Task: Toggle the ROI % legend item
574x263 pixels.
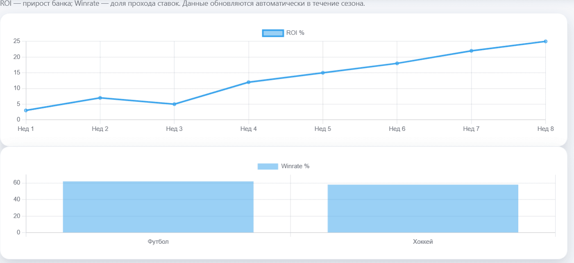Action: click(x=283, y=33)
